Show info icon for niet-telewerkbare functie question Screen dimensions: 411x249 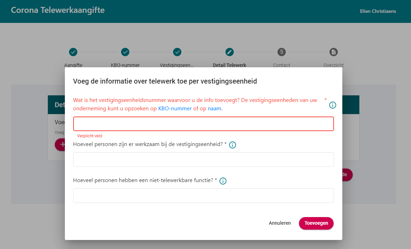click(x=223, y=181)
